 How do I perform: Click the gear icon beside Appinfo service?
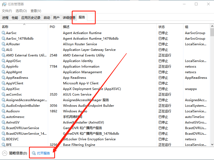point(3,67)
